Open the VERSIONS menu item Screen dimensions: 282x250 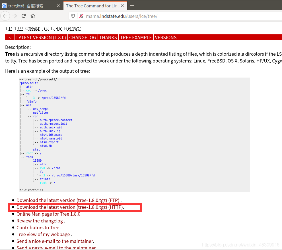click(166, 37)
